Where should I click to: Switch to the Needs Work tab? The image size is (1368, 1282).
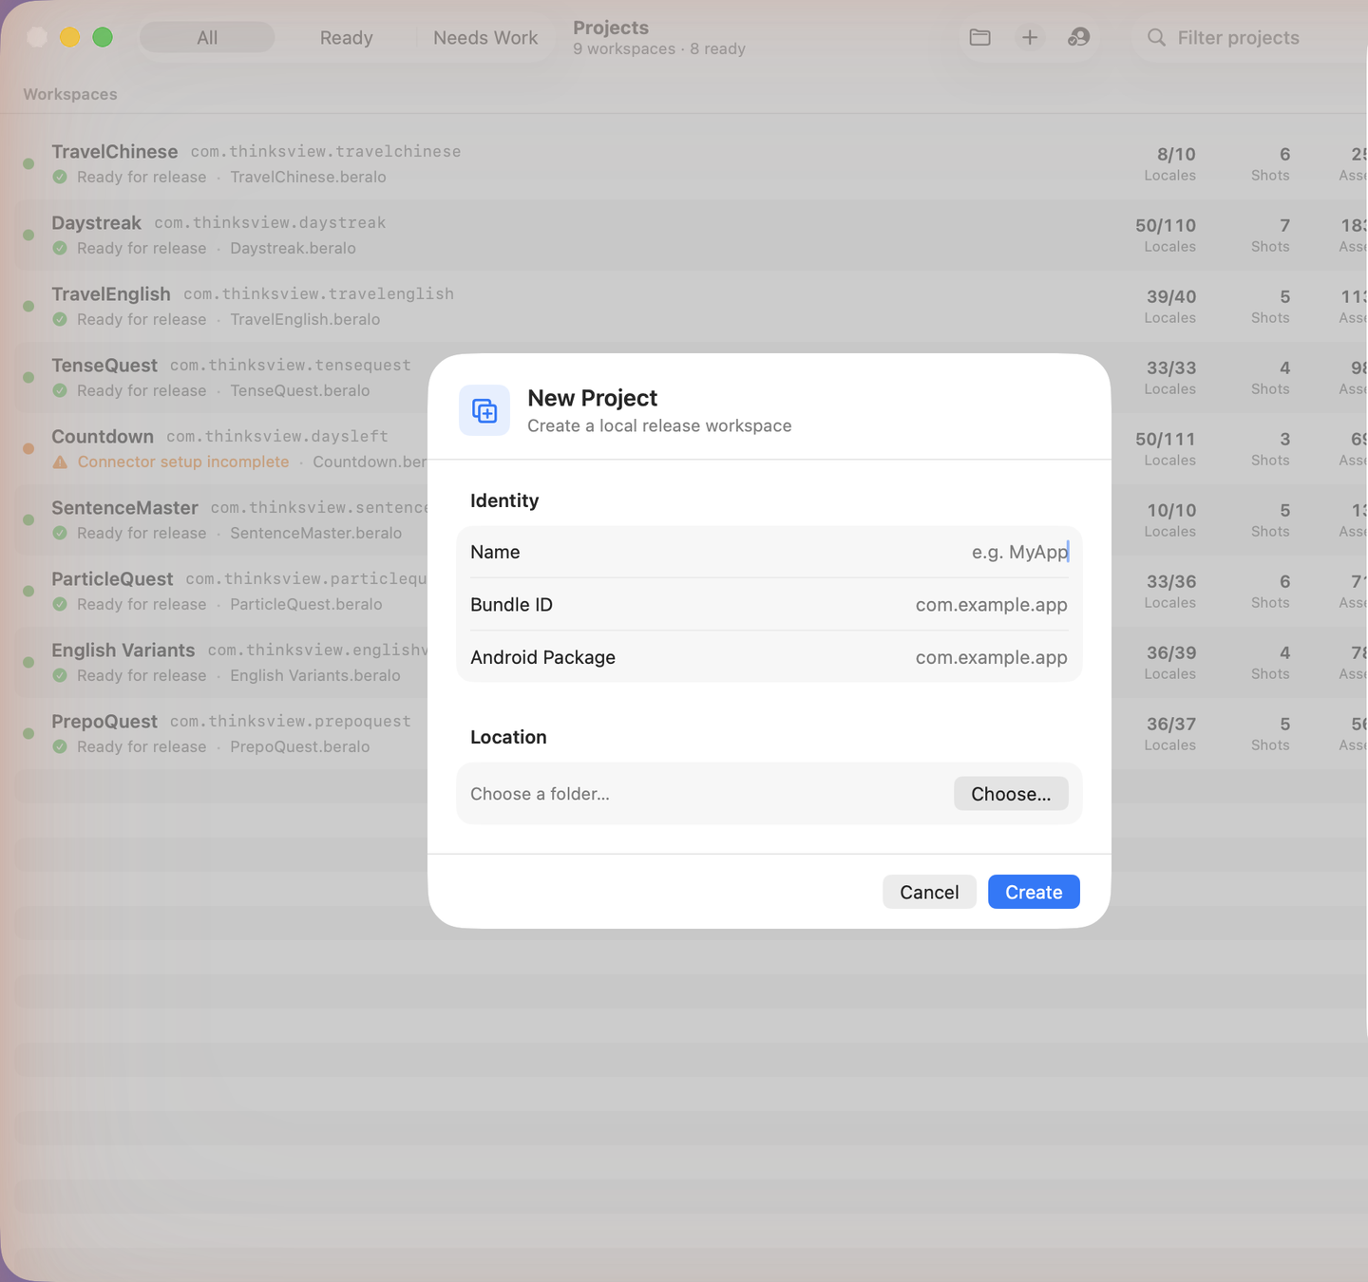coord(485,37)
